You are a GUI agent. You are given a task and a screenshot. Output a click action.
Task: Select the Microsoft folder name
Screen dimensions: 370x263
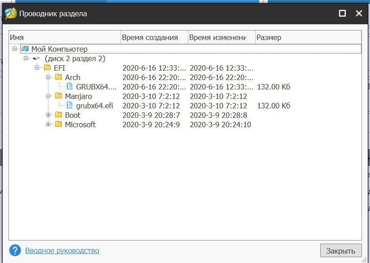click(80, 125)
